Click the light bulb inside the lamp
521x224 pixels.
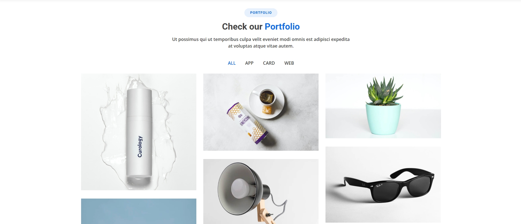(x=241, y=188)
